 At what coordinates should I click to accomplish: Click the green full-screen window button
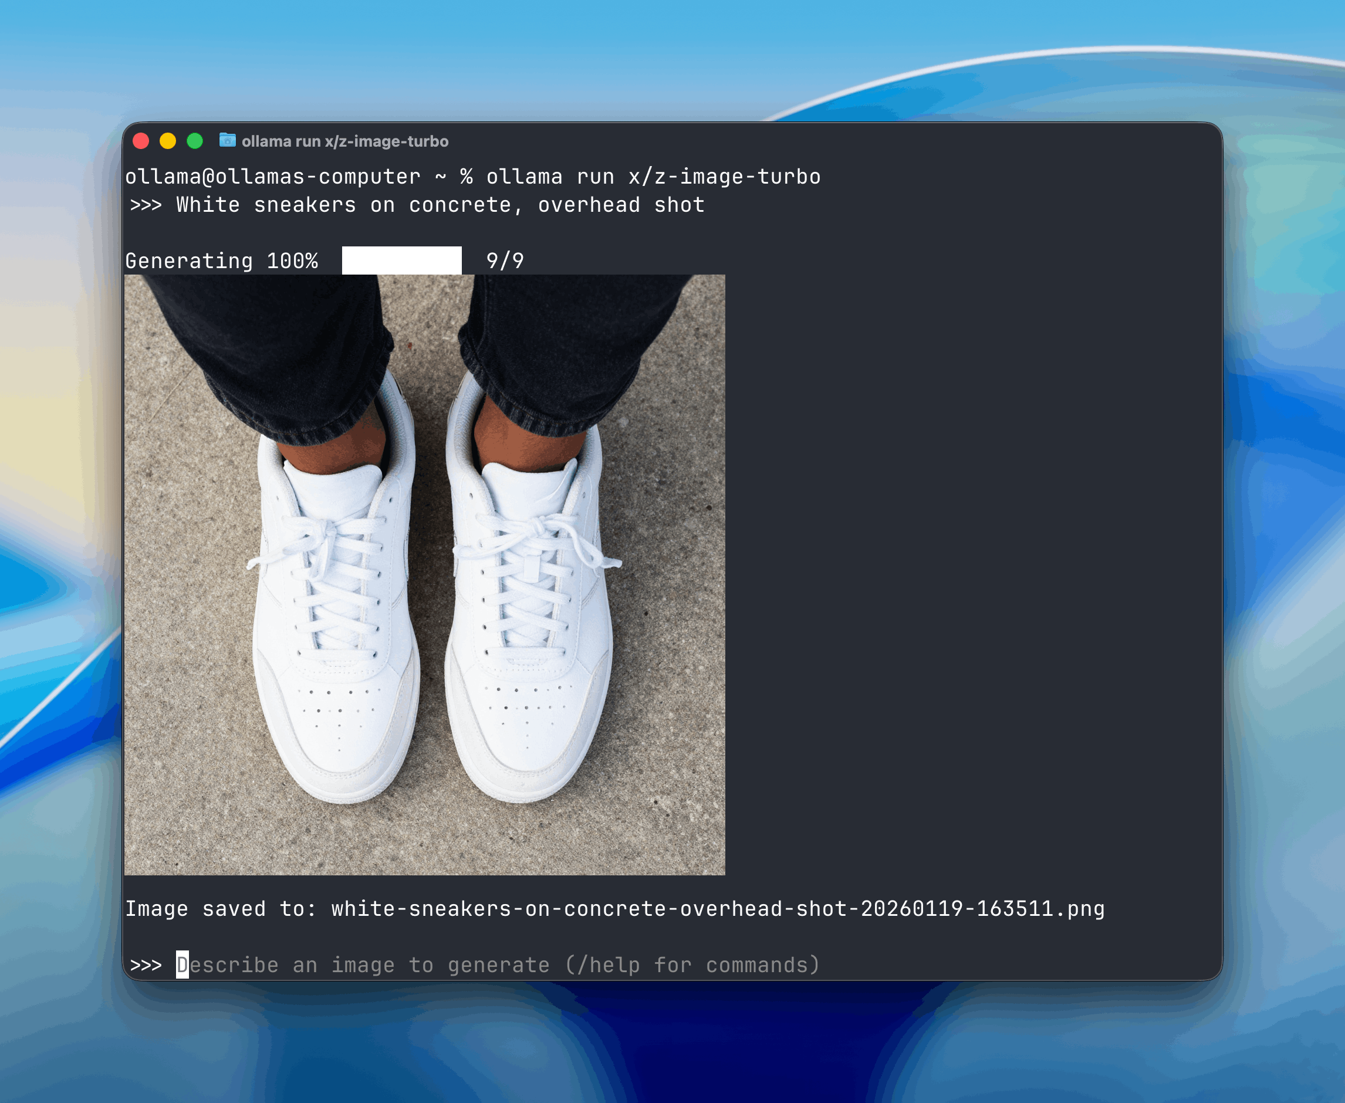coord(195,141)
